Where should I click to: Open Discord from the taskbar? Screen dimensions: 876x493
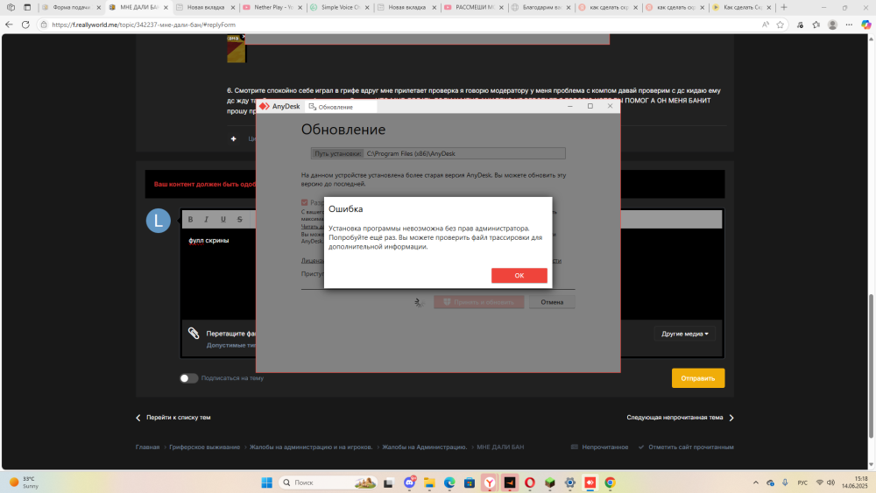click(409, 482)
